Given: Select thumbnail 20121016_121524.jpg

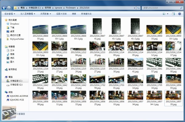Looking at the screenshot, I should 78,62.
